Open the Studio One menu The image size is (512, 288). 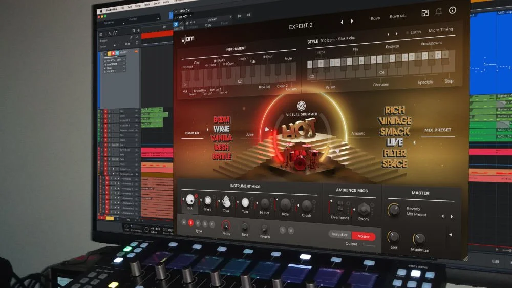[x=111, y=10]
